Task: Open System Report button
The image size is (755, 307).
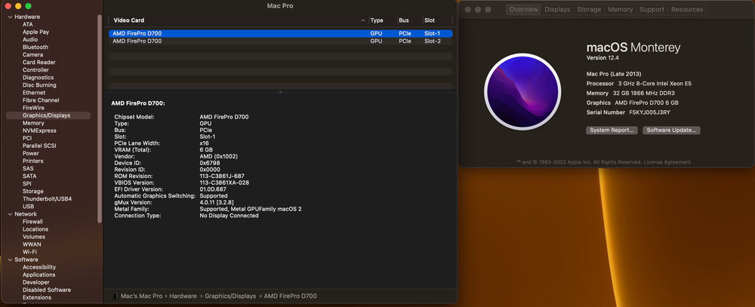Action: coord(612,130)
